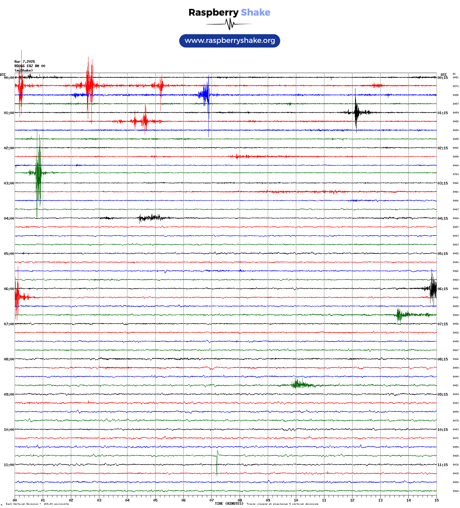The width and height of the screenshot is (460, 508).
Task: Click the Raspberry Shake logo title
Action: [x=229, y=12]
